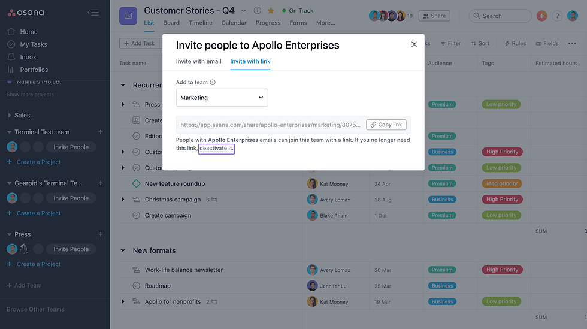Screen dimensions: 587x329
Task: Click plus icon next to Press team
Action: (101, 234)
